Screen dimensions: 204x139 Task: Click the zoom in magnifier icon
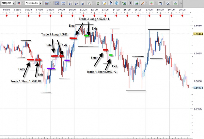(x=71, y=3)
